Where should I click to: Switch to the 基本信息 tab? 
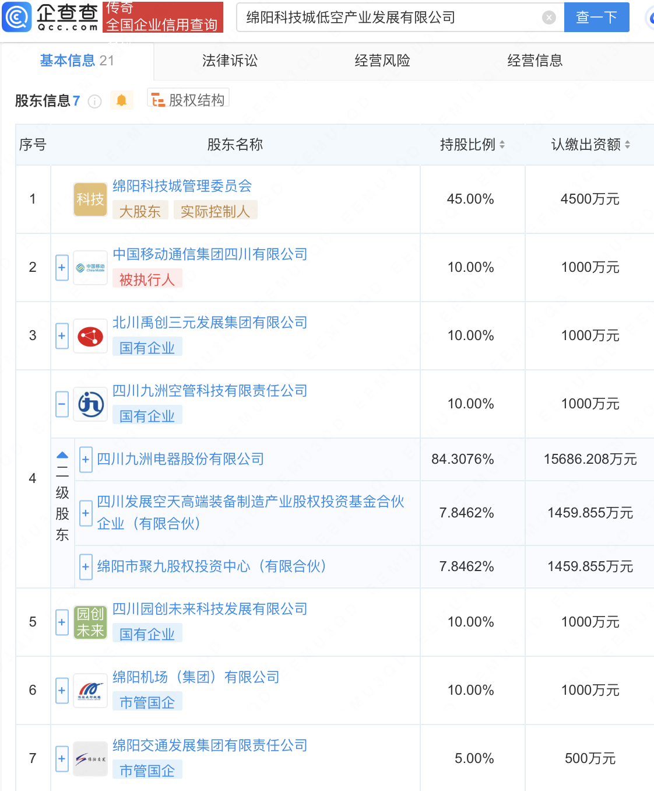pyautogui.click(x=77, y=61)
